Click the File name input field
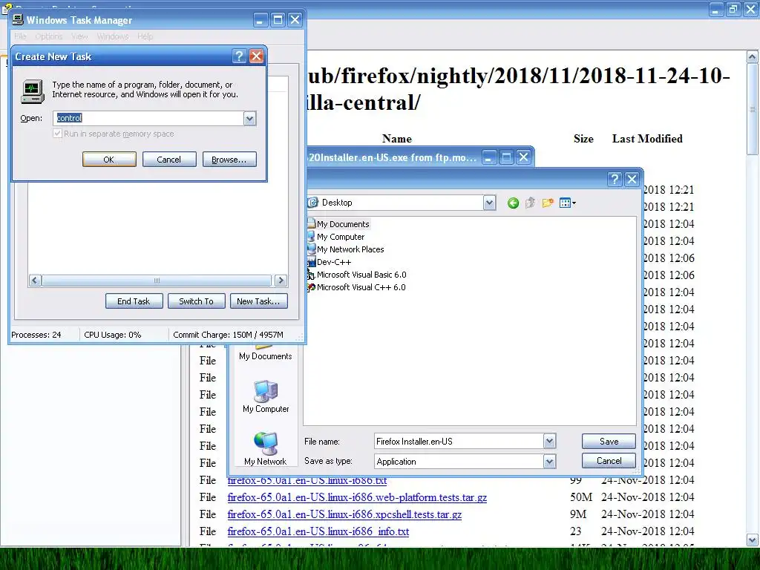The width and height of the screenshot is (760, 570). point(459,441)
